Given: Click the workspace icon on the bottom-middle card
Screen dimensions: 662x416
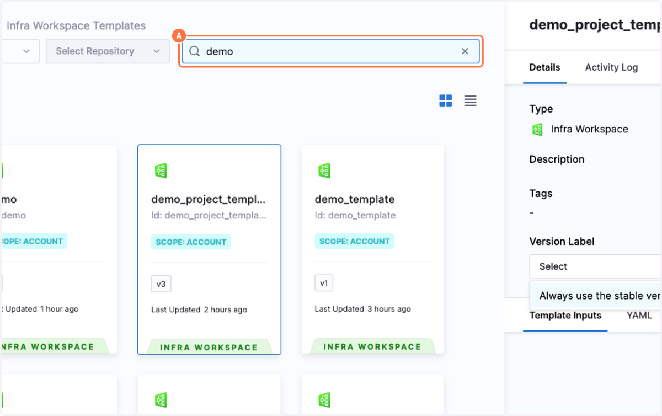Looking at the screenshot, I should [161, 400].
